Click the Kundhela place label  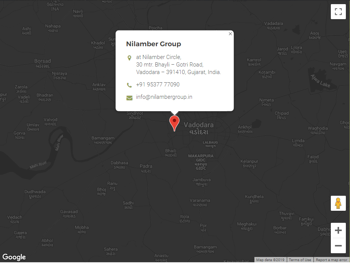tap(254, 199)
